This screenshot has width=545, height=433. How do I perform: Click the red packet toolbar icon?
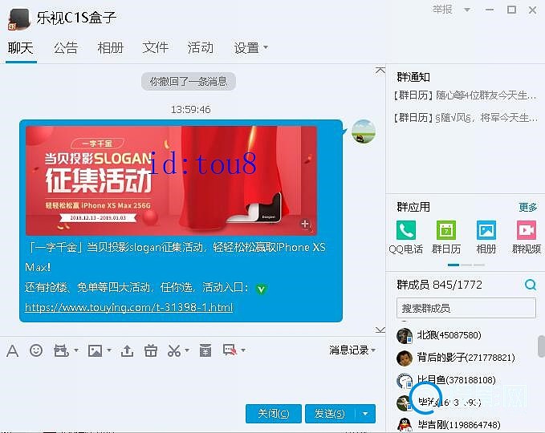coord(205,350)
